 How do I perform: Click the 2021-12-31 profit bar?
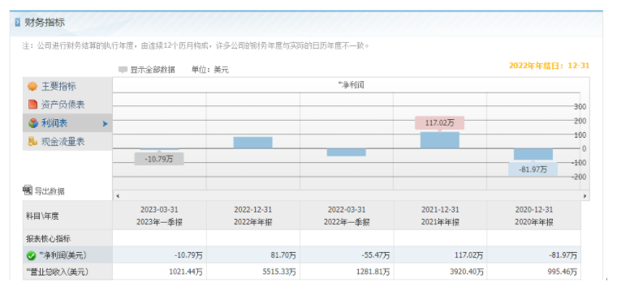[x=439, y=140]
